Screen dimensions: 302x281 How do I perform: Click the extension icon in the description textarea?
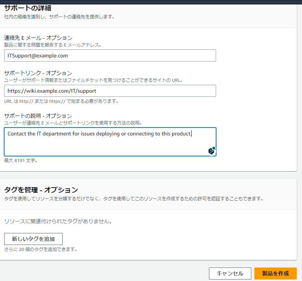point(212,151)
